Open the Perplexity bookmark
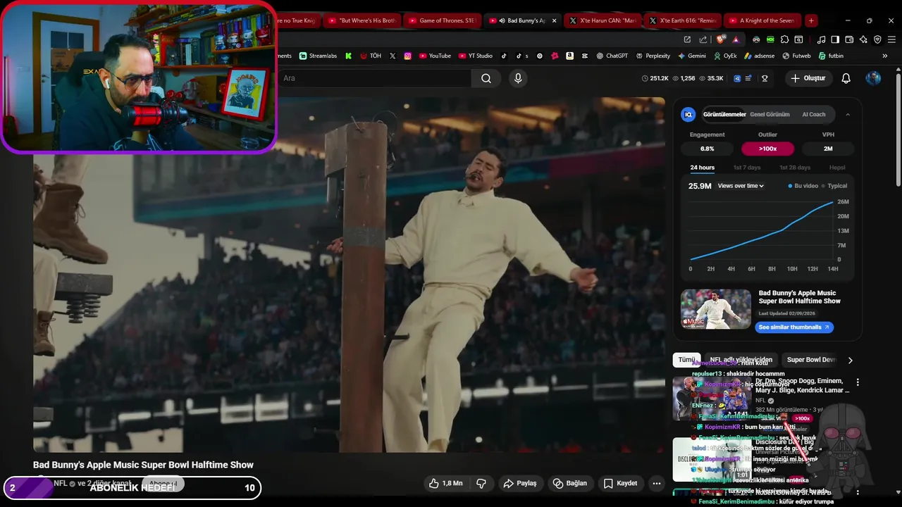This screenshot has height=507, width=902. coord(653,56)
